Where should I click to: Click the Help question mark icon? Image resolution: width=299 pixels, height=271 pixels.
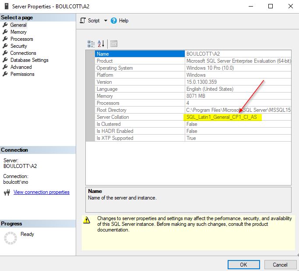(114, 21)
